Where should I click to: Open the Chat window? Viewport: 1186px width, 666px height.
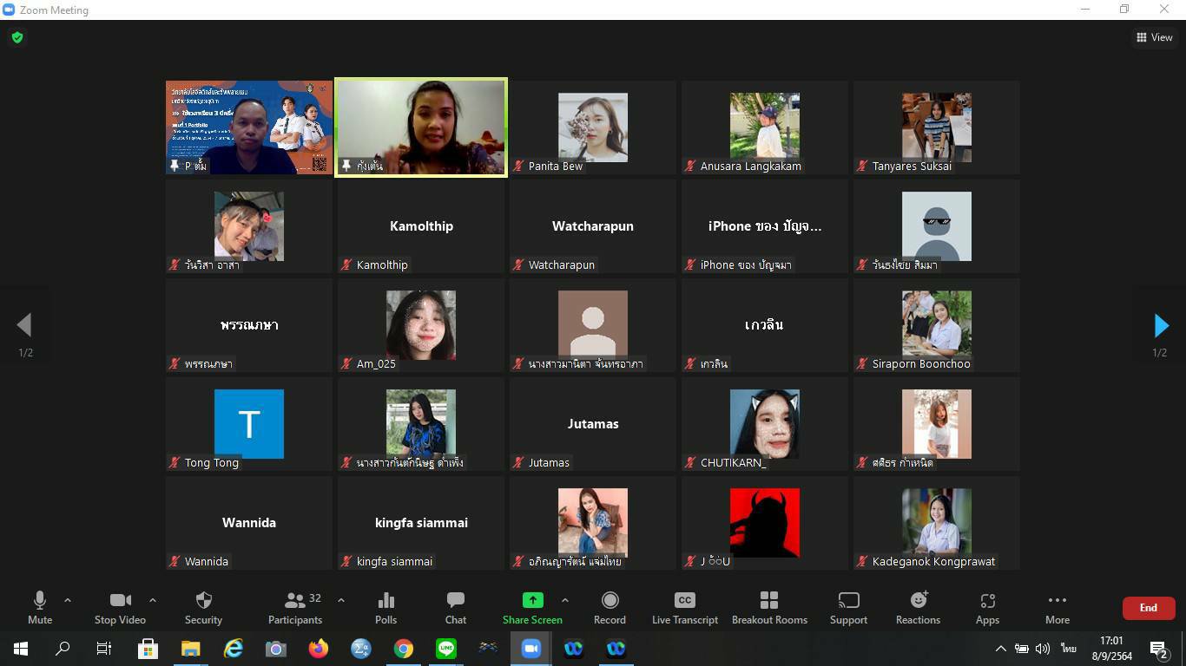455,607
